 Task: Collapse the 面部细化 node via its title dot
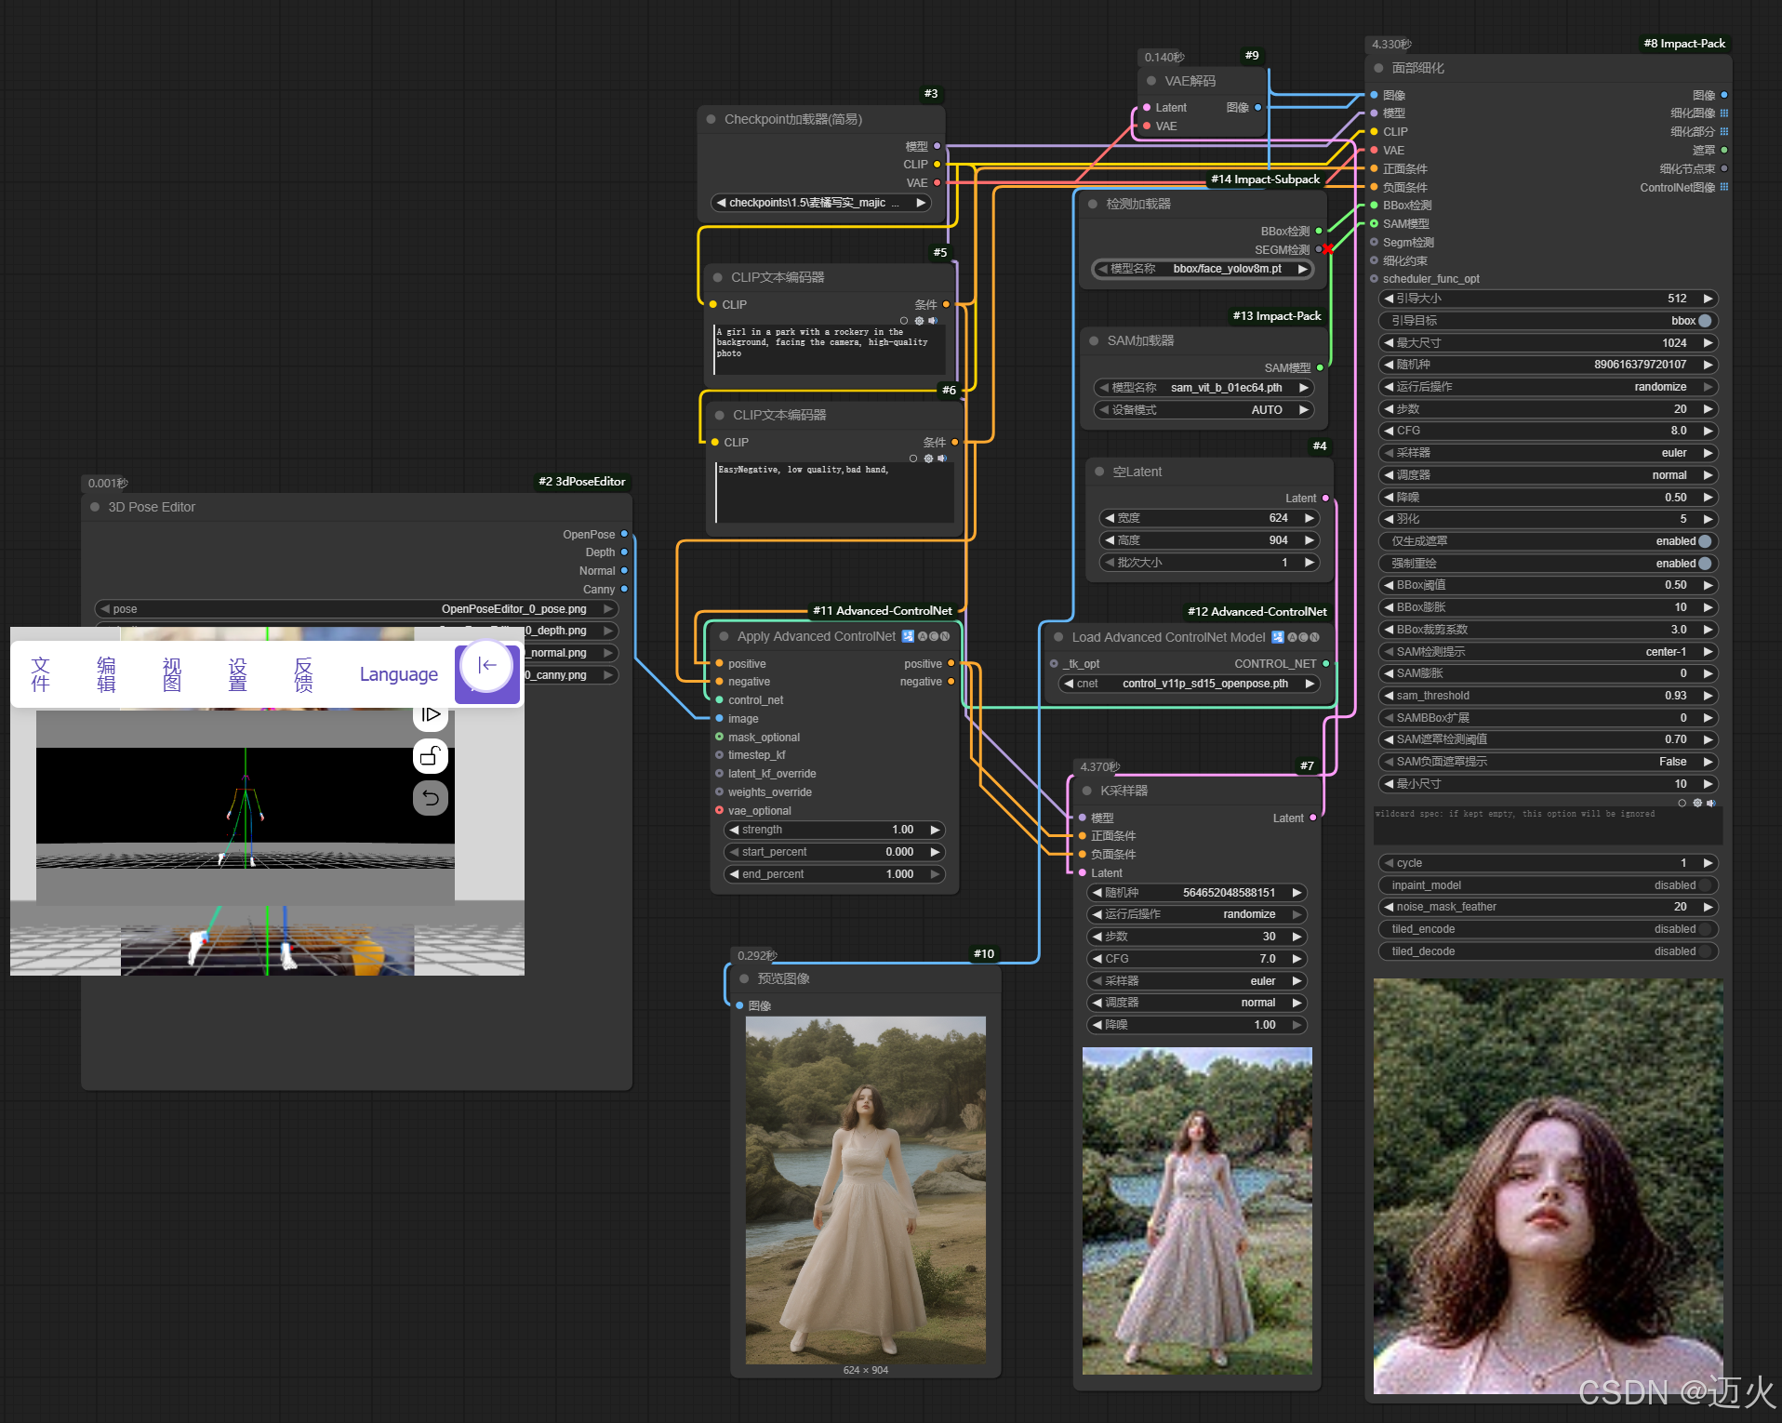[1378, 68]
